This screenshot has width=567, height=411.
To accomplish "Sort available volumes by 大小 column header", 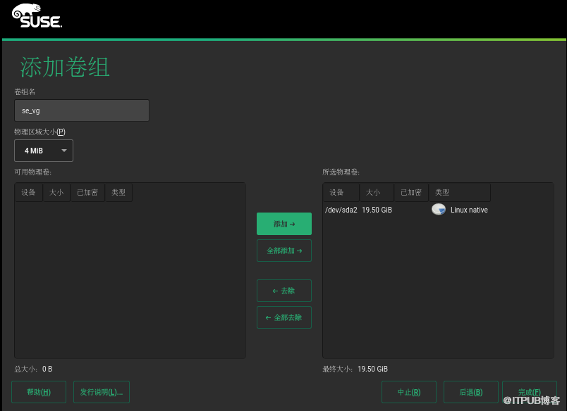I will 56,192.
